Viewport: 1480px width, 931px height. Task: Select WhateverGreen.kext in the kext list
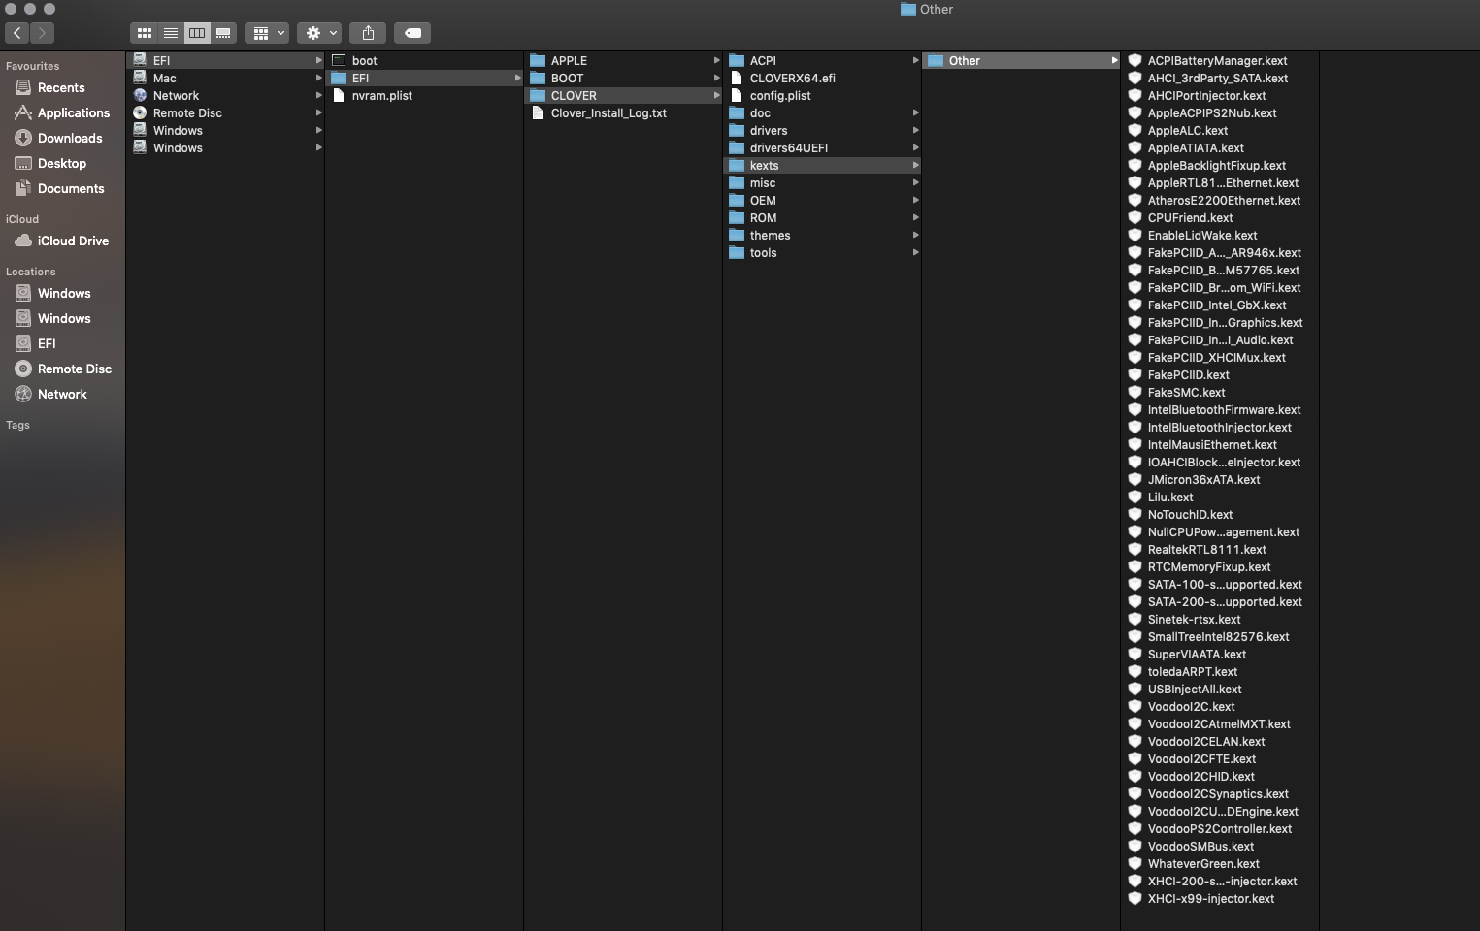(x=1202, y=863)
